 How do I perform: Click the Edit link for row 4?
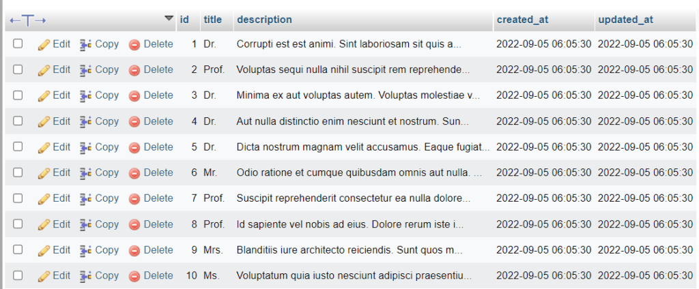(61, 121)
